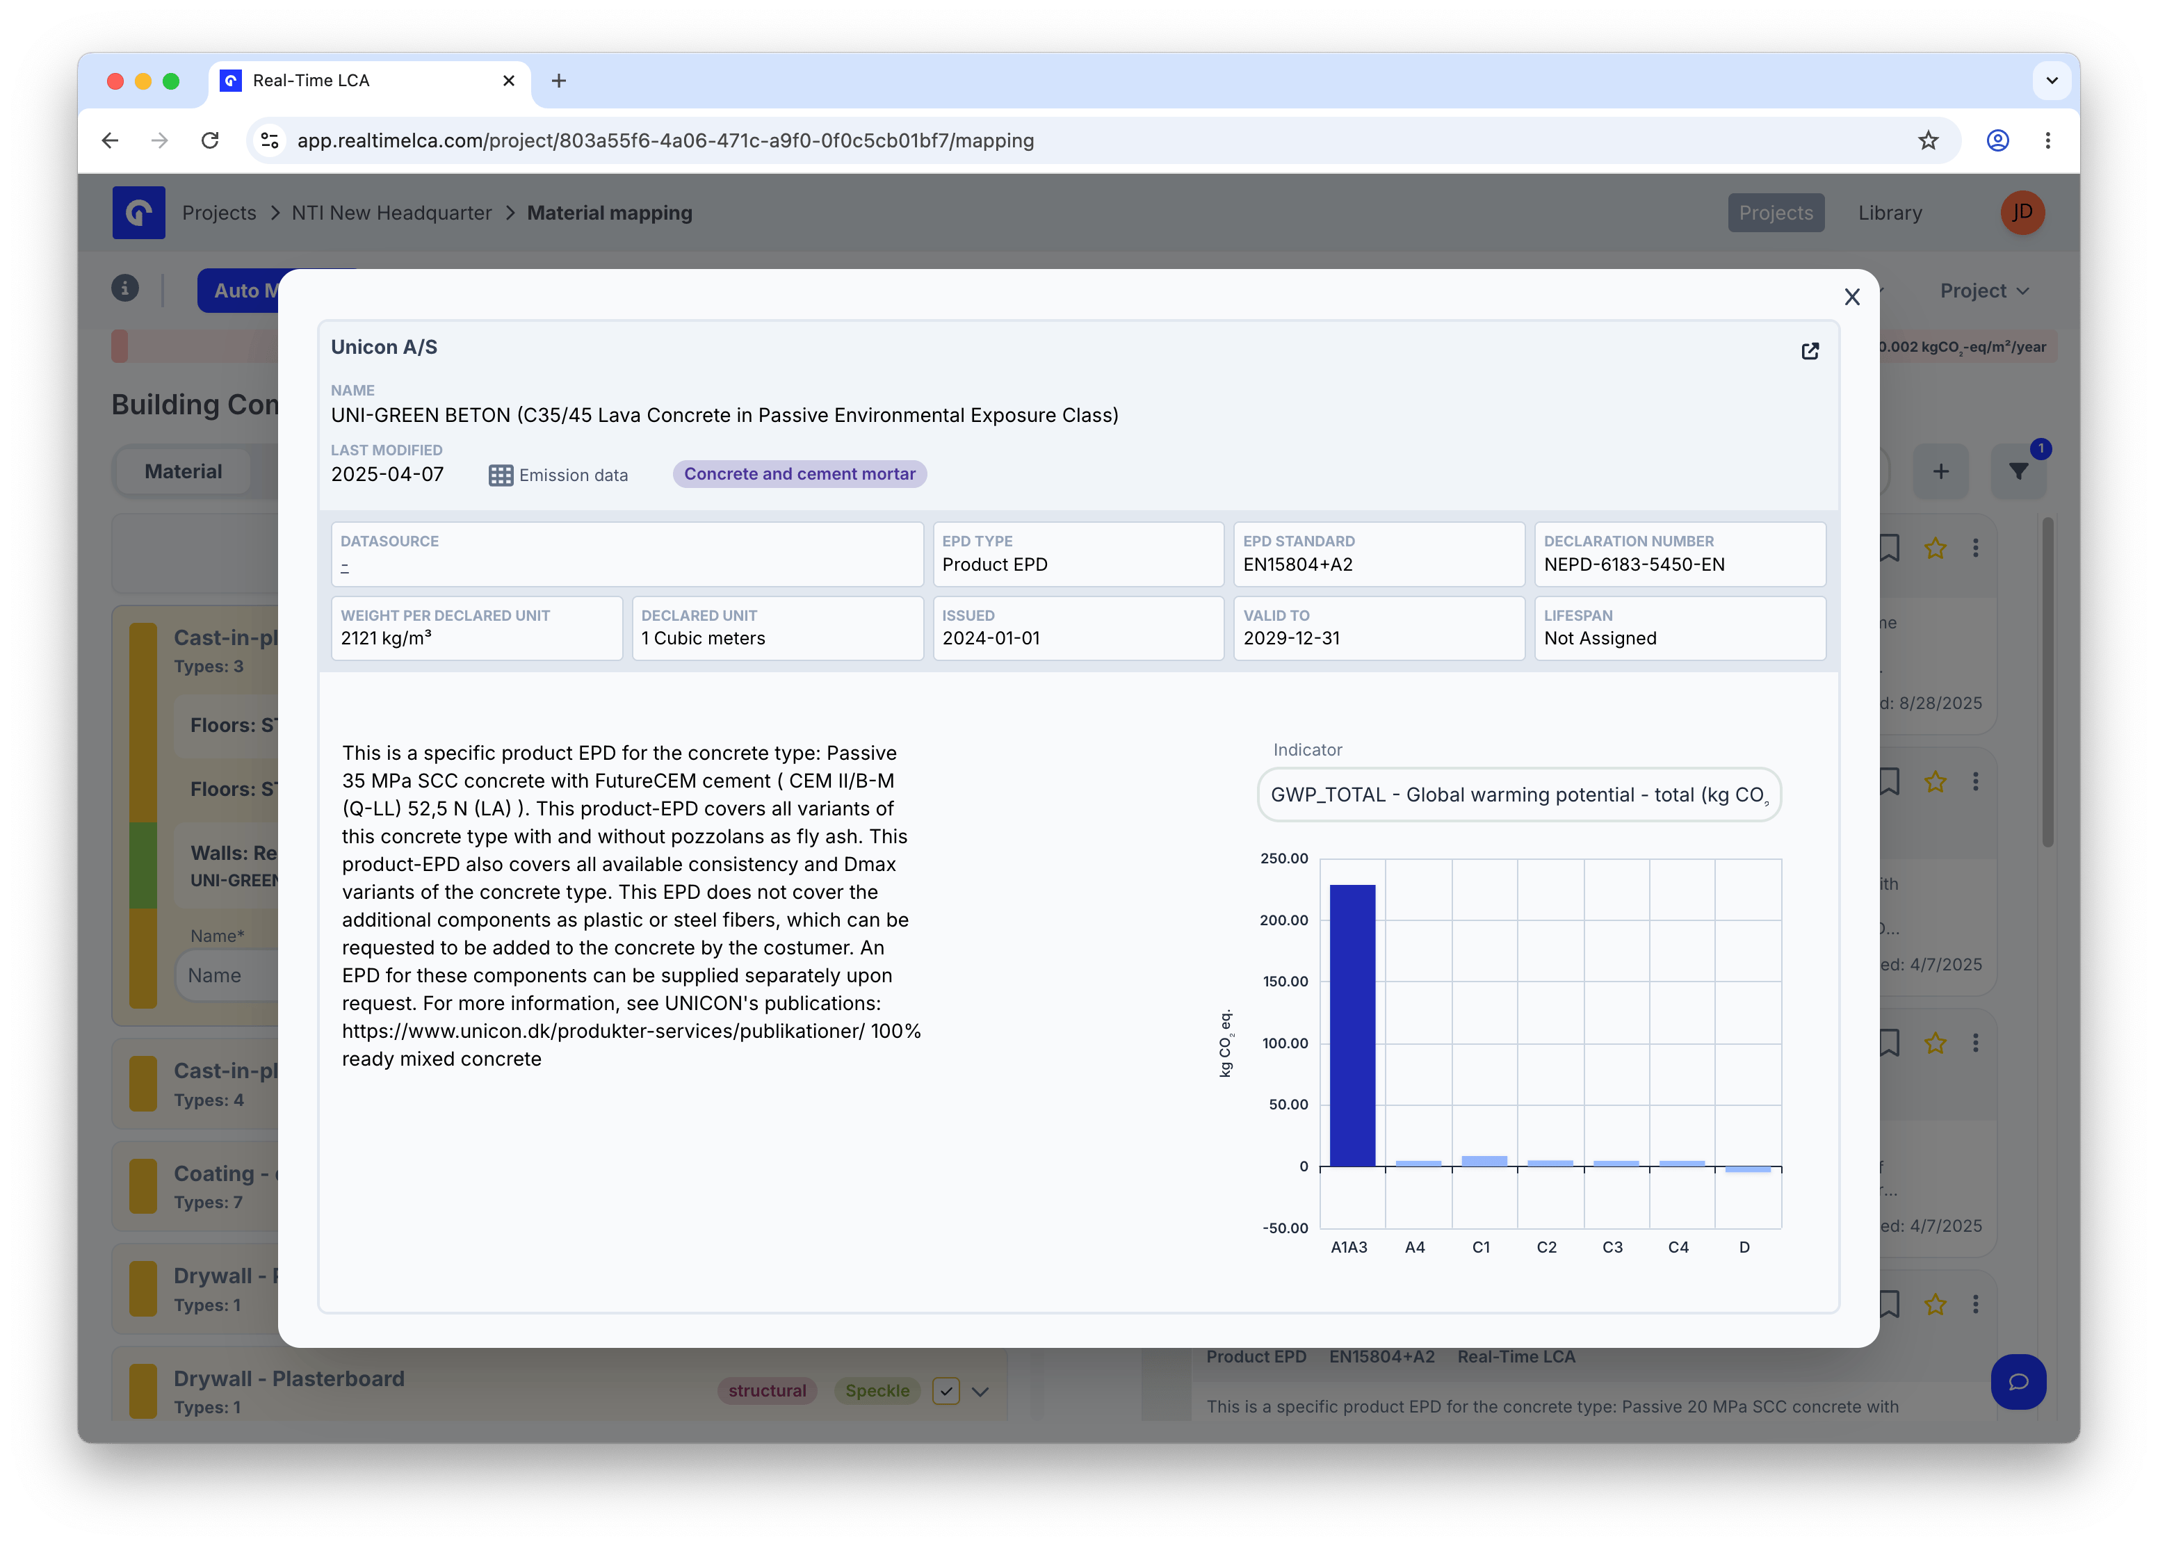
Task: Open a new browser tab
Action: [558, 81]
